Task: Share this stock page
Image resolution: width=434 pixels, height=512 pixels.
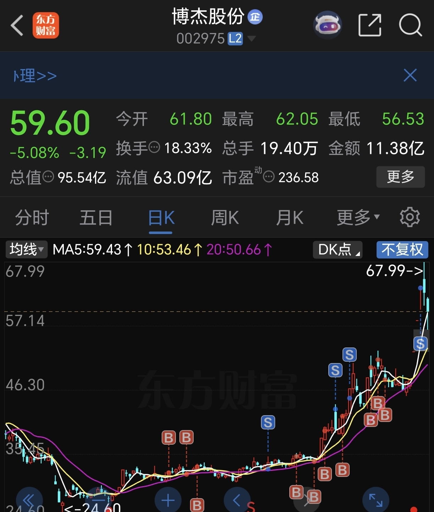Action: click(370, 25)
